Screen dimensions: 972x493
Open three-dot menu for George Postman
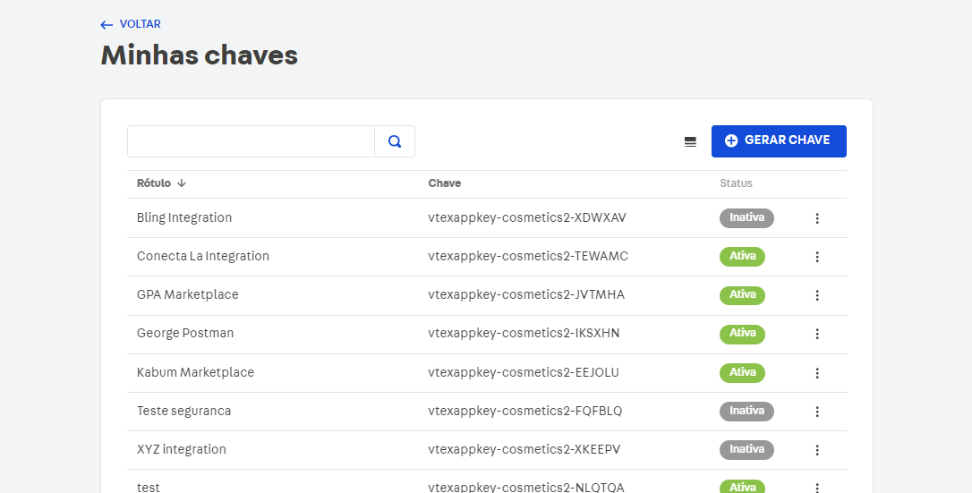tap(817, 334)
